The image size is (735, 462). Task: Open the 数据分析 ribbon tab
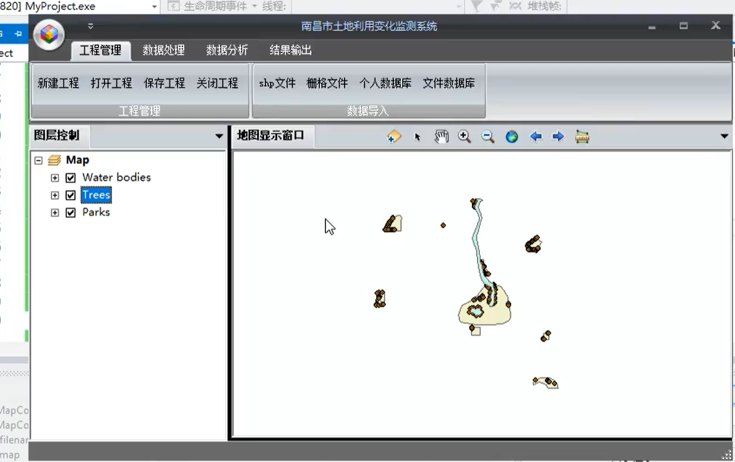(227, 50)
